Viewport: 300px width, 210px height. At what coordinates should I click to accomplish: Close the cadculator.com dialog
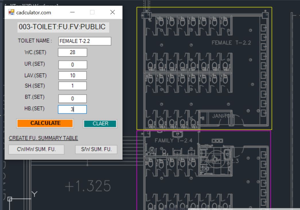112,12
